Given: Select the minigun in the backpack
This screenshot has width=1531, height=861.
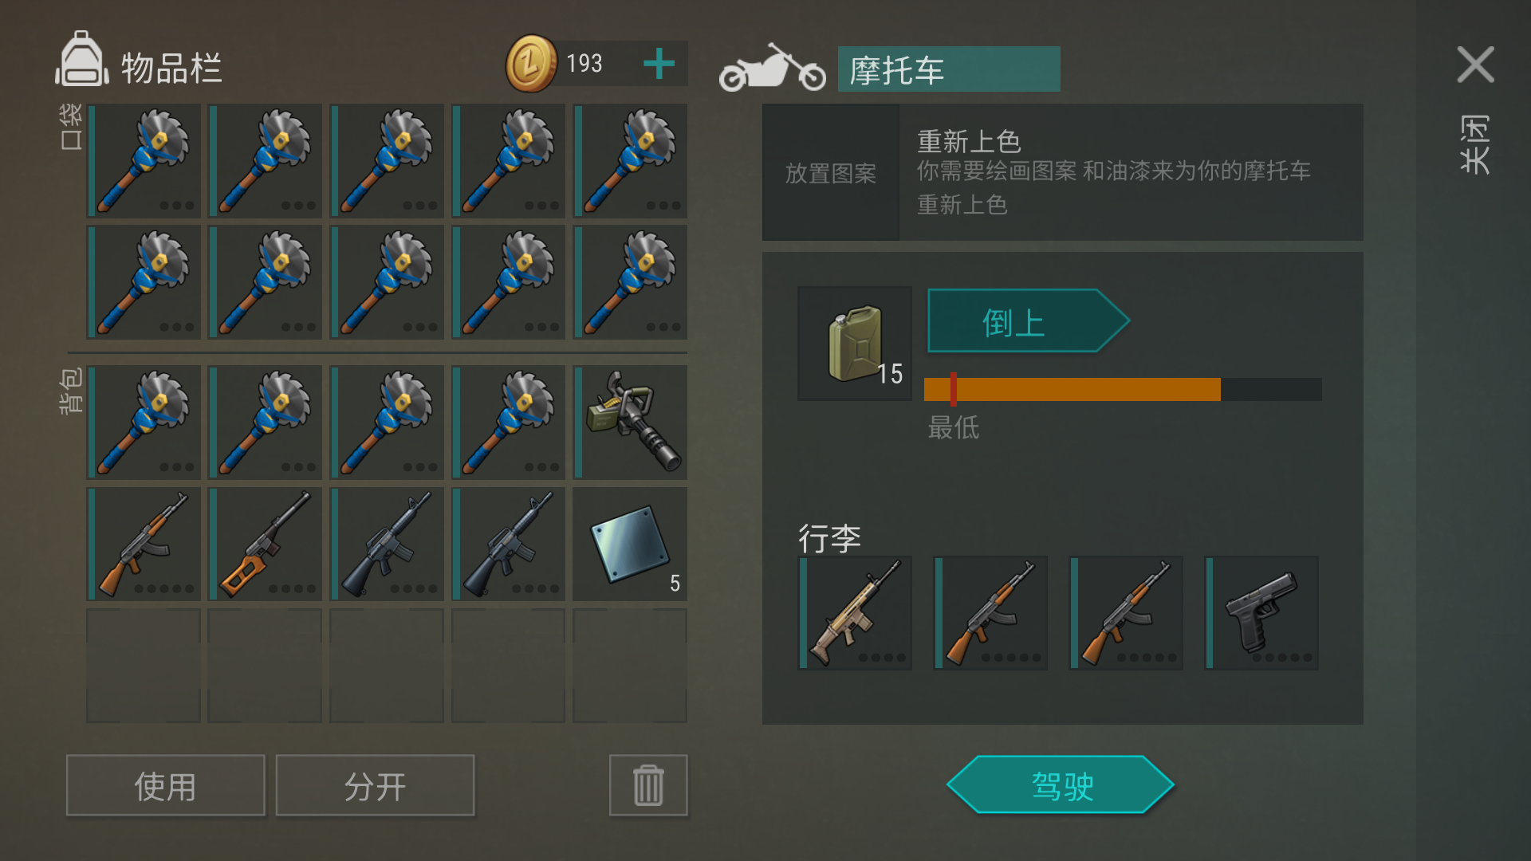Looking at the screenshot, I should [630, 423].
